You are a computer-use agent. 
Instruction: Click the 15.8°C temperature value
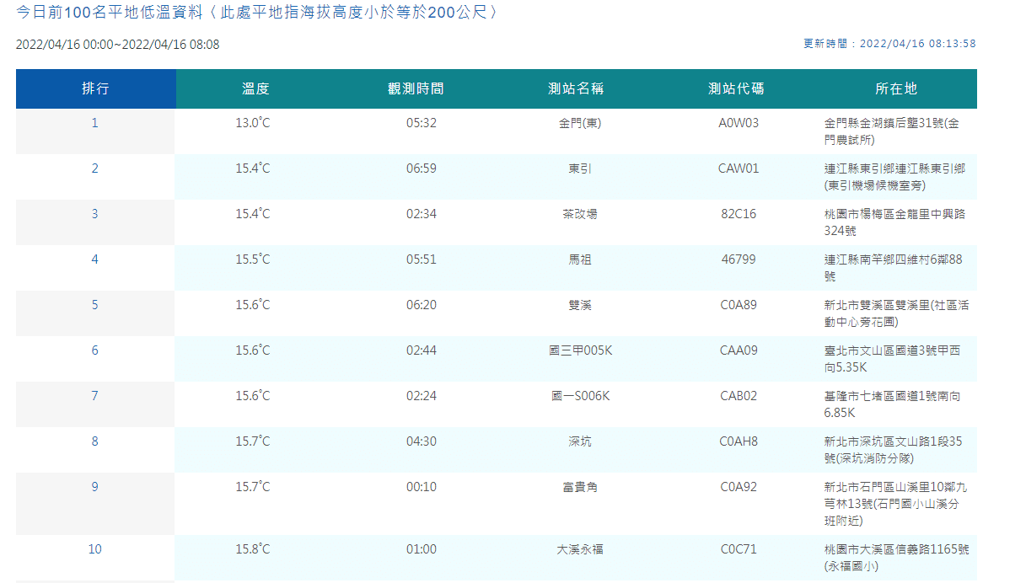click(253, 548)
